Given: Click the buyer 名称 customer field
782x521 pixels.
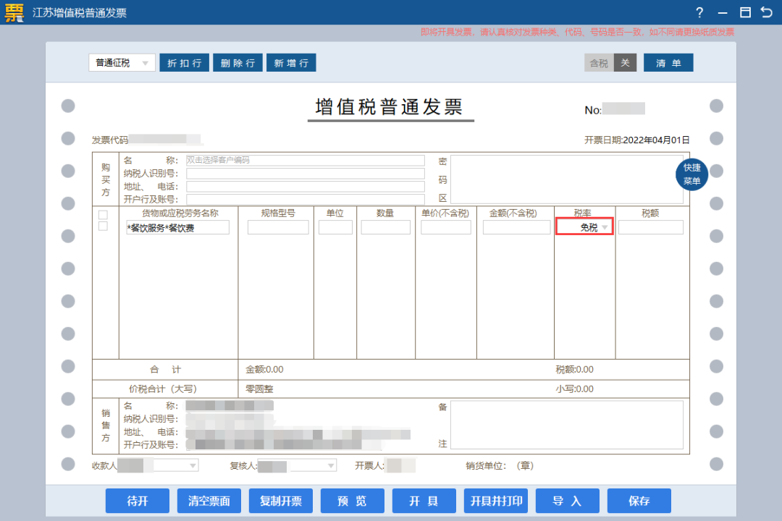Looking at the screenshot, I should coord(304,160).
